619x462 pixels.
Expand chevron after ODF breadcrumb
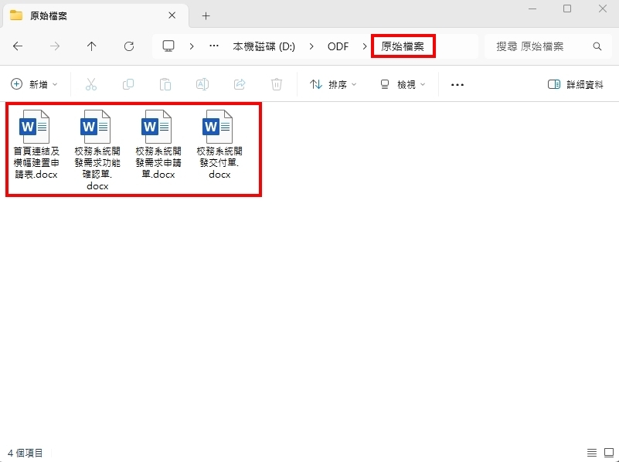click(365, 46)
